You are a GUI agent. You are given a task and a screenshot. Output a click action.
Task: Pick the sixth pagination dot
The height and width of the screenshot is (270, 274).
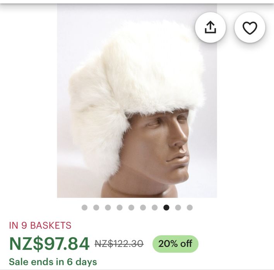(x=143, y=208)
